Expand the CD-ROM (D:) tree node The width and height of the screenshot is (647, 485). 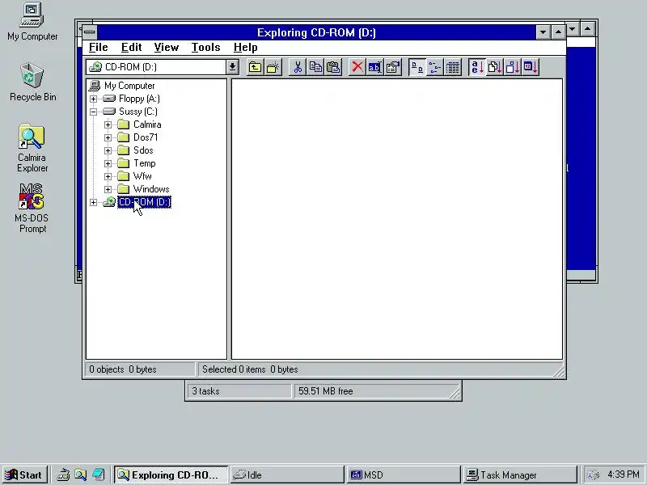93,203
